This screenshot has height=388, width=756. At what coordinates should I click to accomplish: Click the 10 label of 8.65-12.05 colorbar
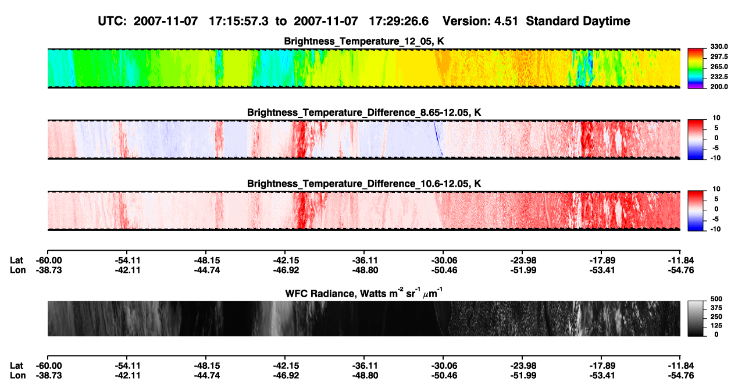point(716,118)
